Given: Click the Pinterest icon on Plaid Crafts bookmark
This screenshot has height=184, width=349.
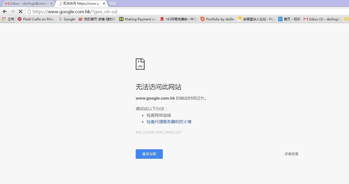Looking at the screenshot, I should (x=20, y=19).
